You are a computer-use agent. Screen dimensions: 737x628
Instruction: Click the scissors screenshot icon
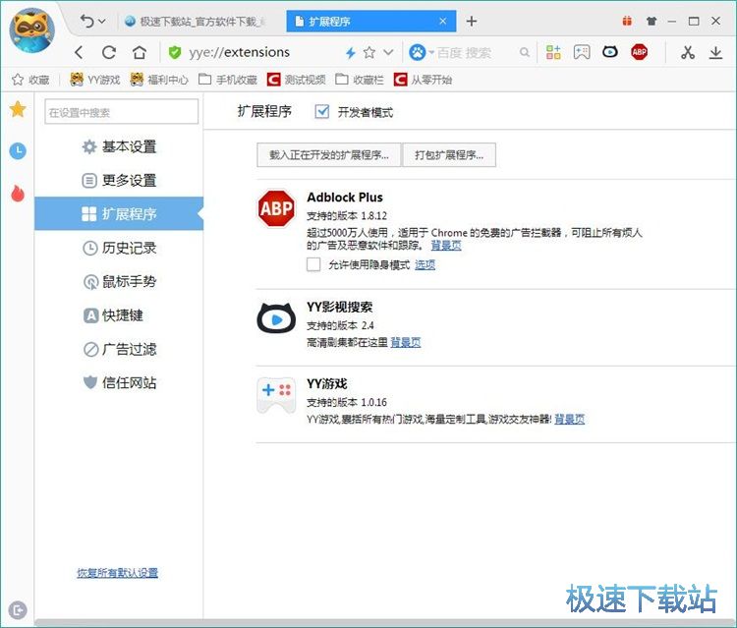(688, 52)
